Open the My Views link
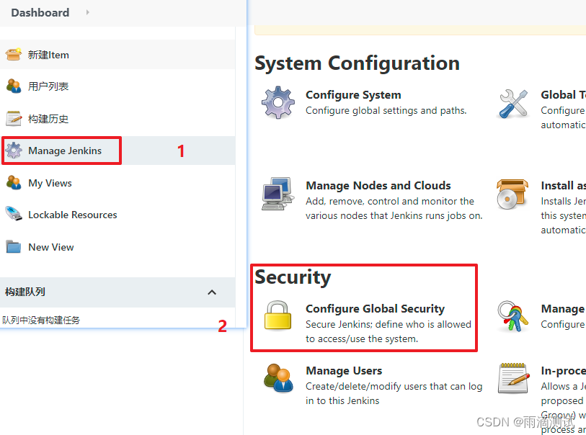Screen dimensions: 586x435 tap(50, 183)
